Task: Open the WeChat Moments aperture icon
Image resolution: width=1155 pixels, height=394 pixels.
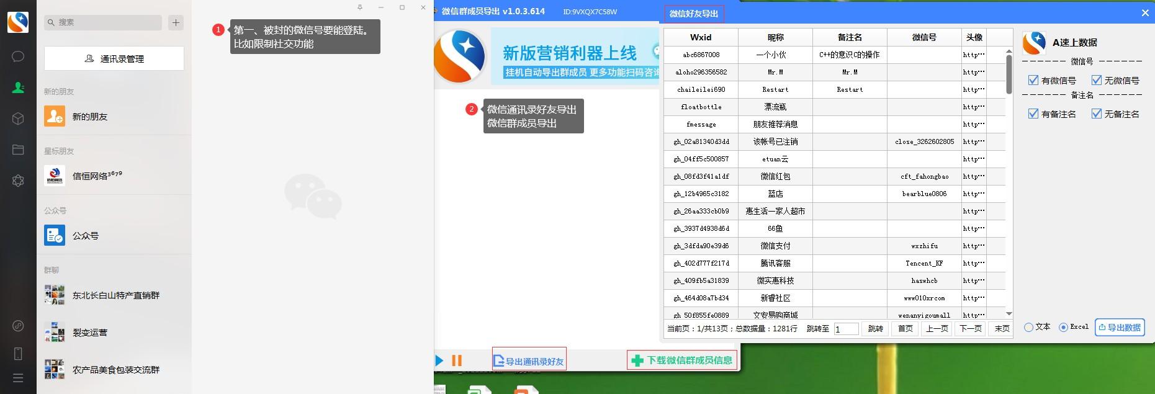Action: [x=18, y=181]
